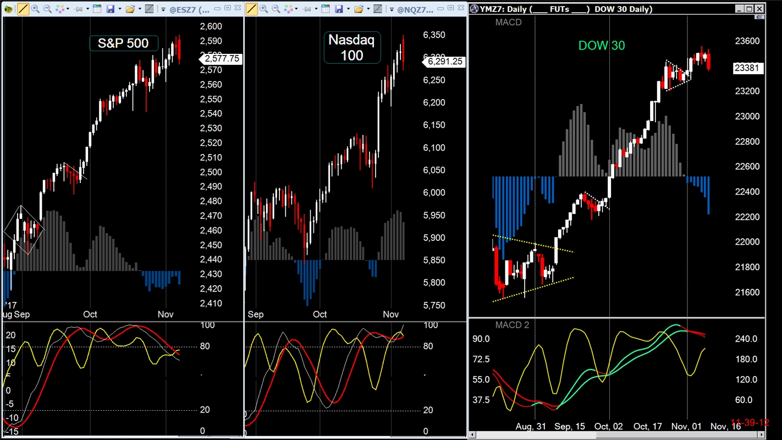The height and width of the screenshot is (440, 782).
Task: Click the Oct, 17 date on the DOW time axis
Action: click(648, 426)
